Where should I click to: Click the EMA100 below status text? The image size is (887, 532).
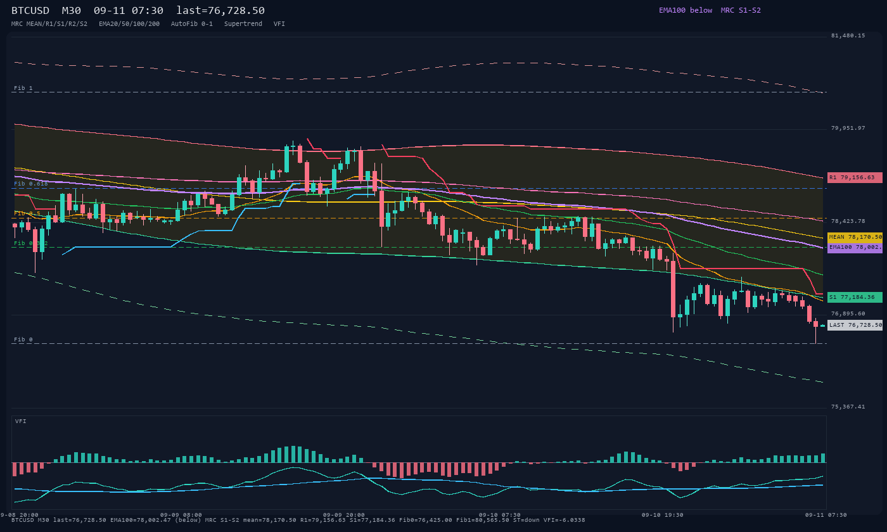click(686, 10)
